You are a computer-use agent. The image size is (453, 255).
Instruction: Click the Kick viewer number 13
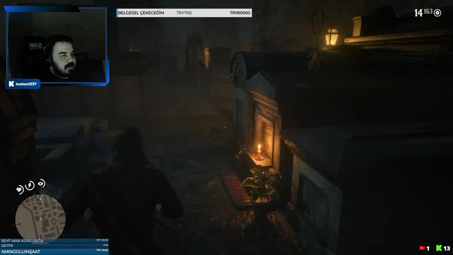[x=447, y=249]
